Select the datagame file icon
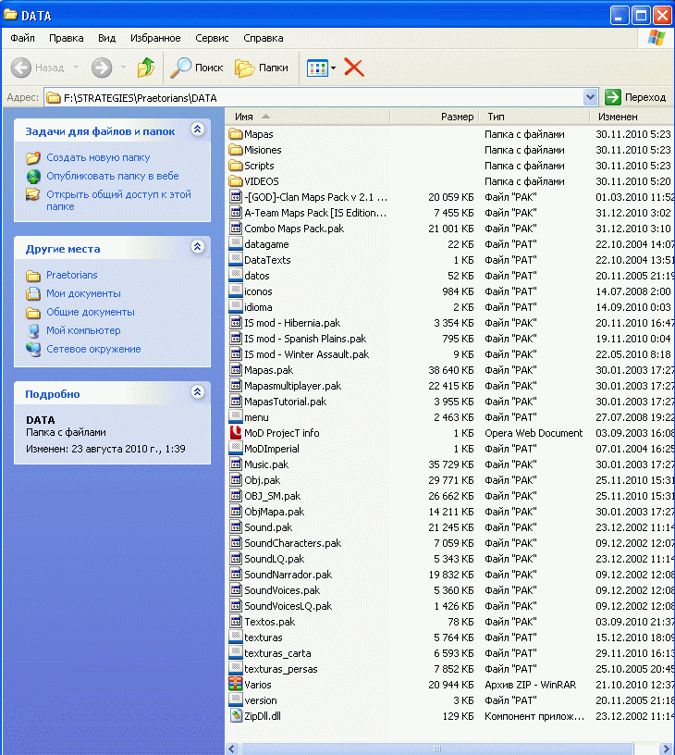The height and width of the screenshot is (755, 675). [x=235, y=243]
